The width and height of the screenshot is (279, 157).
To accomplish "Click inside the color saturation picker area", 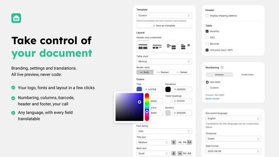I will coord(129,107).
